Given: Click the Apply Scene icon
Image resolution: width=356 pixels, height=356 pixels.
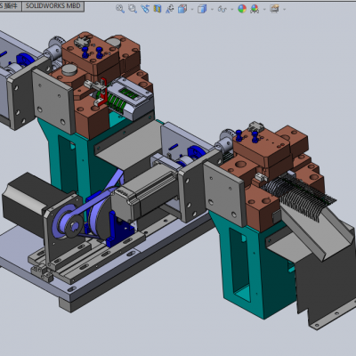Looking at the screenshot, I should coord(255,9).
